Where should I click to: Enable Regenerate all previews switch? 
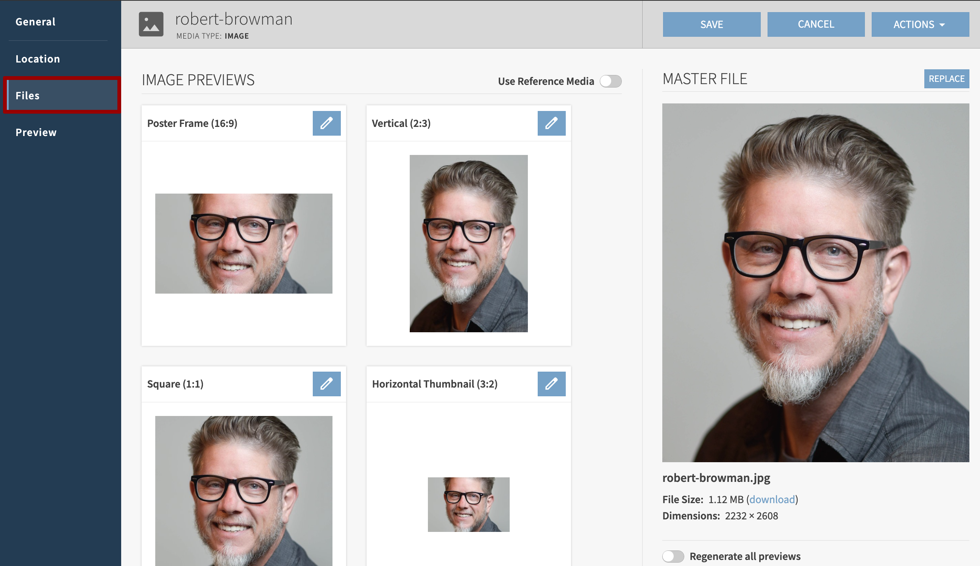(673, 556)
